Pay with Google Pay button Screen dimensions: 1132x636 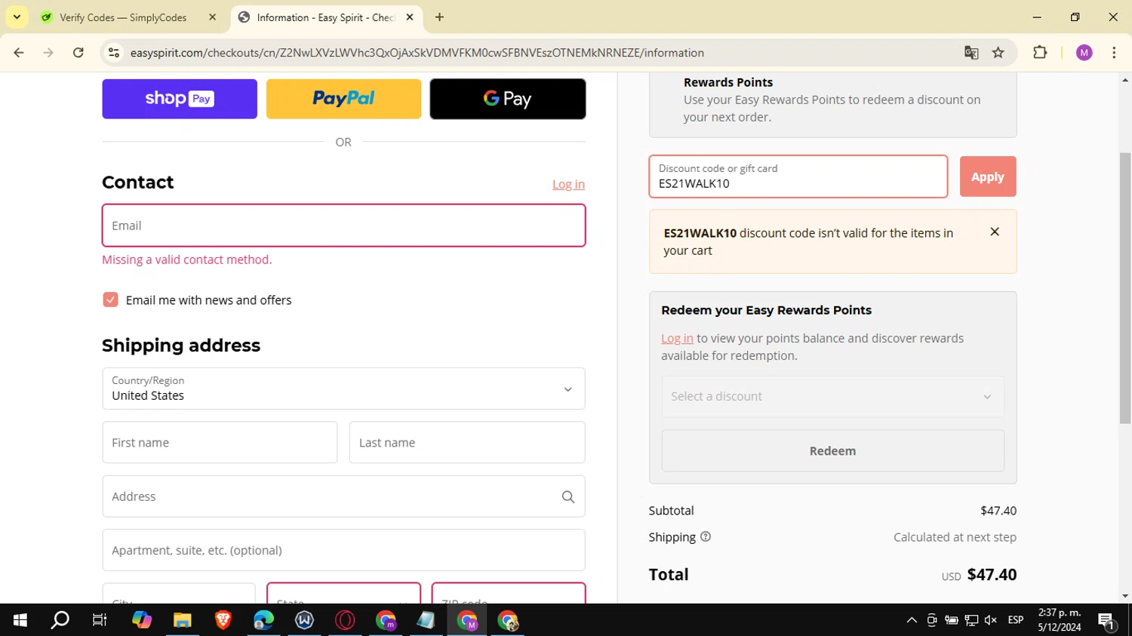tap(508, 99)
